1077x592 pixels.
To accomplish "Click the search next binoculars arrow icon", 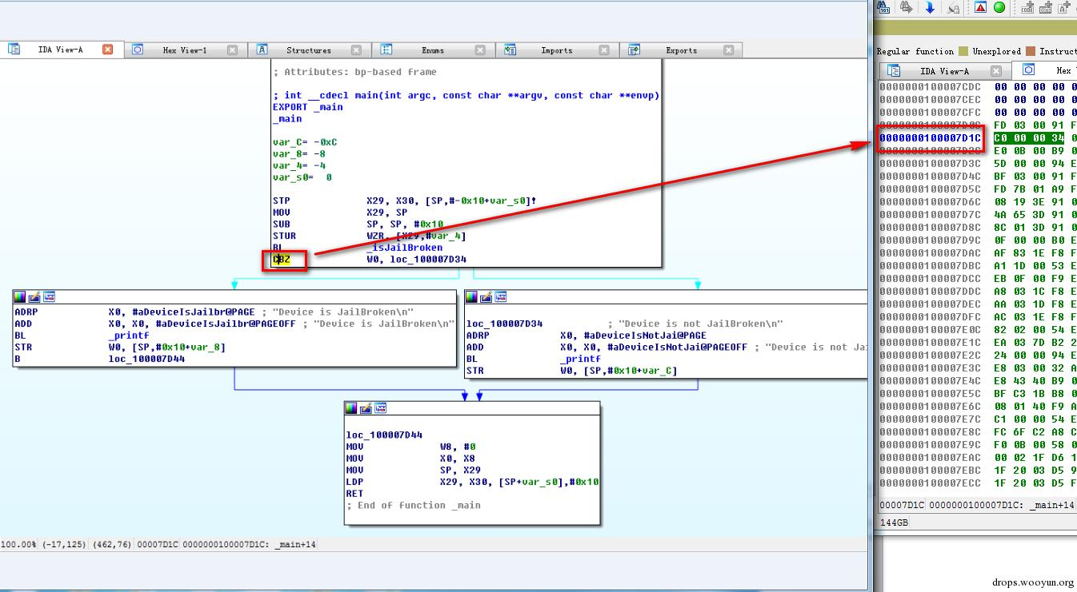I will point(907,7).
